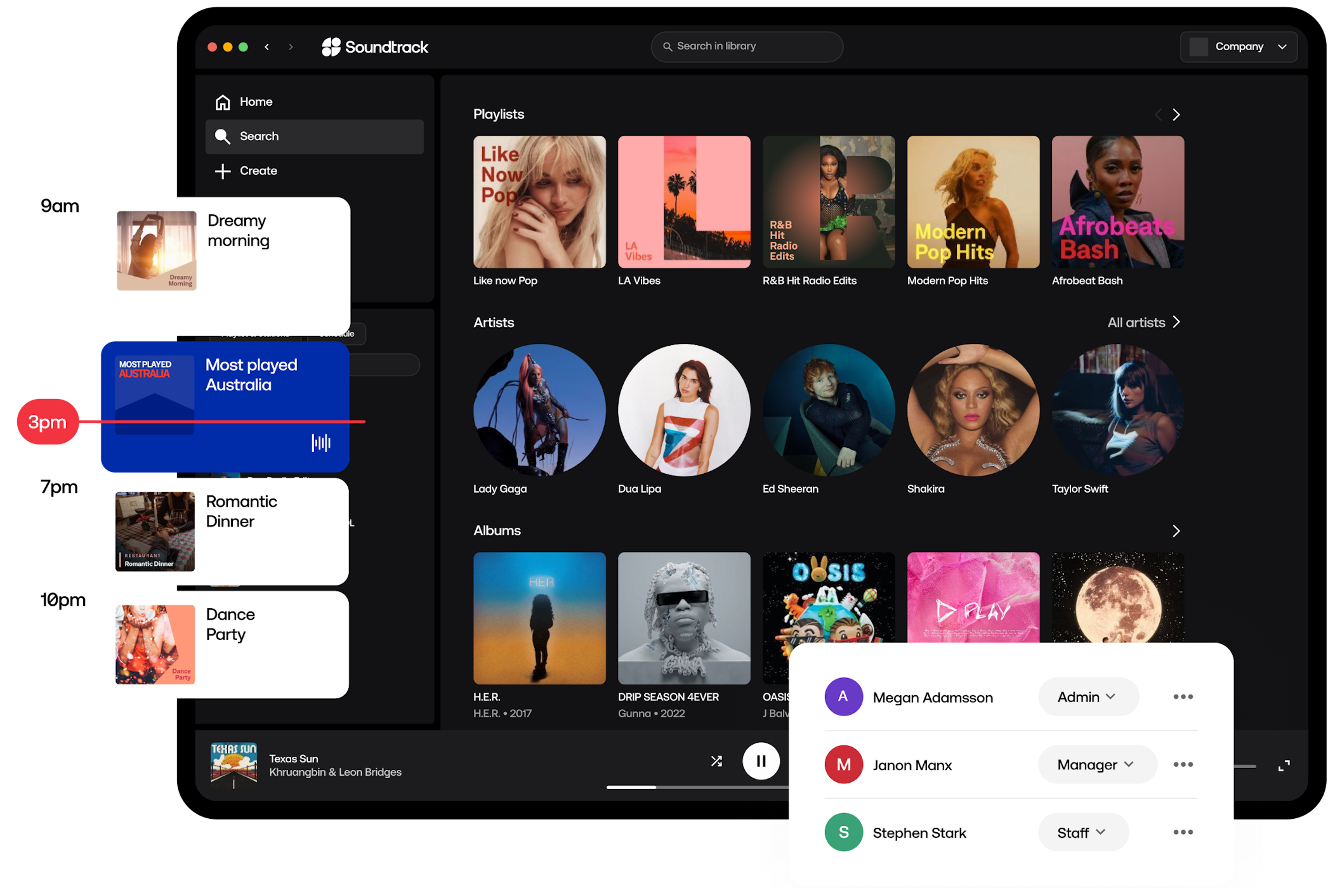Click ellipsis next to Stephen Stark

tap(1183, 832)
